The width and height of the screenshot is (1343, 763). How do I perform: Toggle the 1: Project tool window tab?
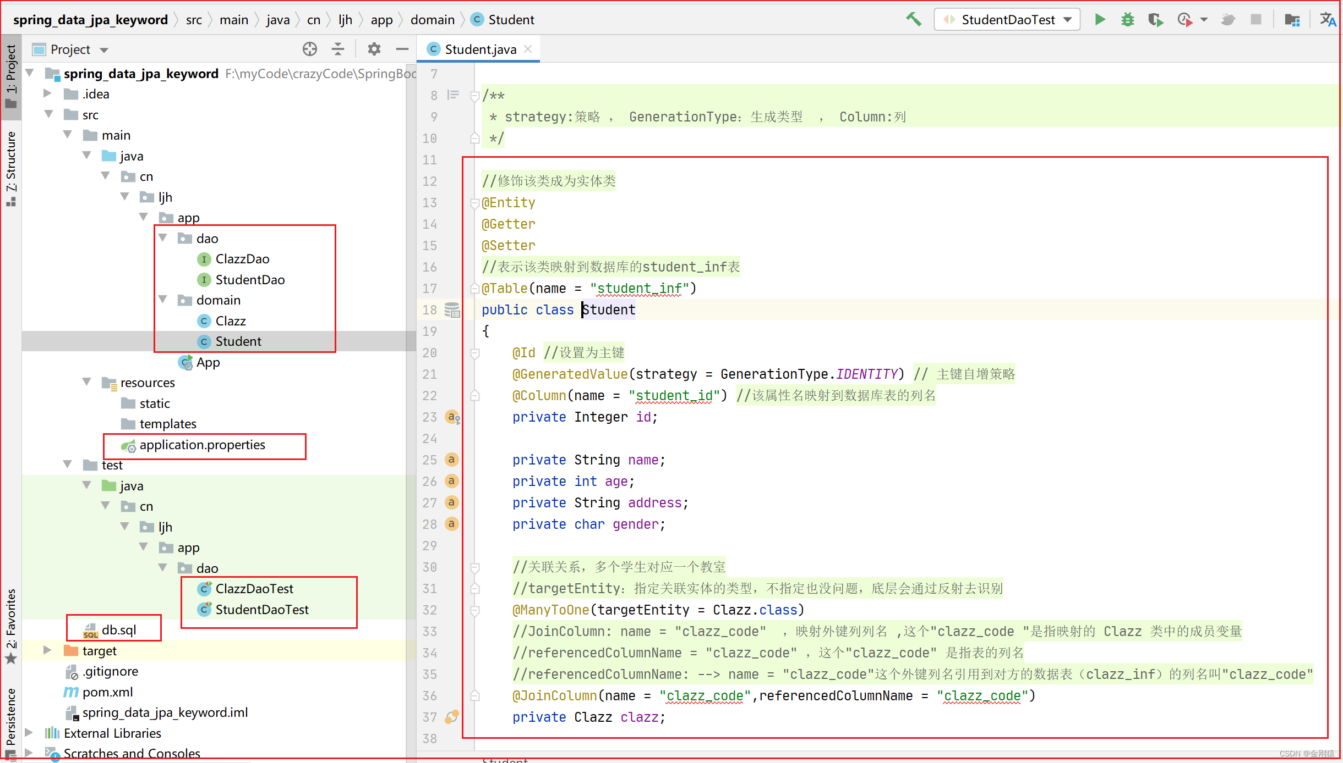[11, 77]
